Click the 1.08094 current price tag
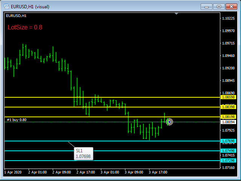 coord(228,122)
